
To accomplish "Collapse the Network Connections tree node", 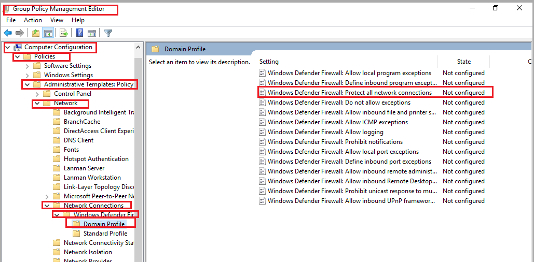I will 47,206.
